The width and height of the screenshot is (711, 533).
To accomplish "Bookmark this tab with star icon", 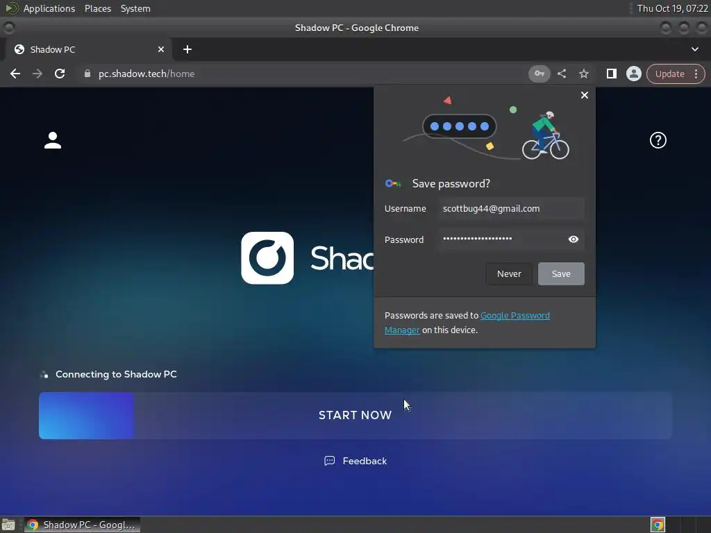I will click(x=584, y=74).
